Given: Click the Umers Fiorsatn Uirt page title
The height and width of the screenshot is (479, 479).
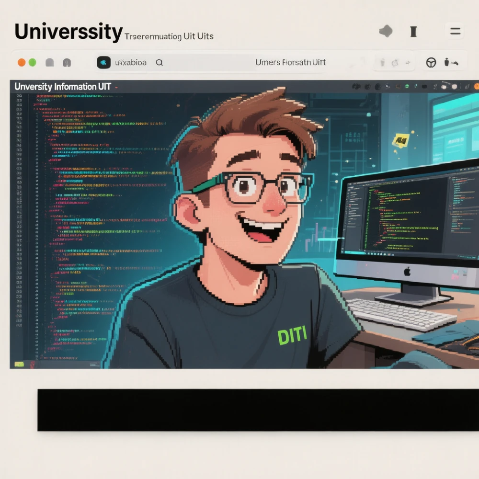Looking at the screenshot, I should point(290,62).
